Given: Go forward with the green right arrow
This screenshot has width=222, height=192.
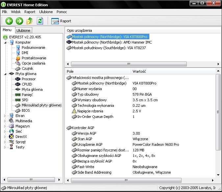Looking at the screenshot, I should pyautogui.click(x=19, y=21).
